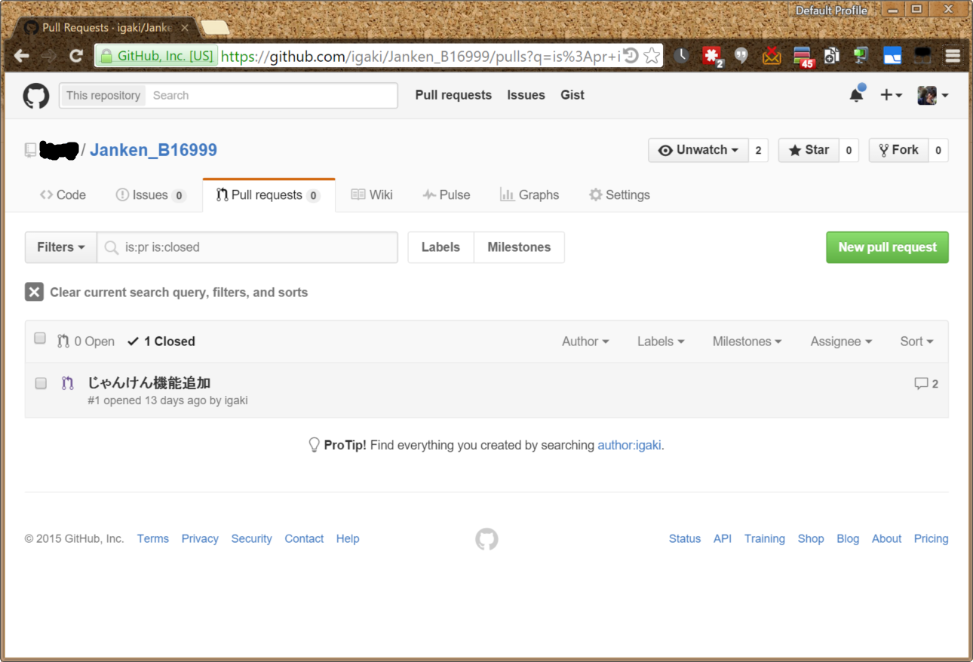973x662 pixels.
Task: Click the footer GitHub logo
Action: [487, 539]
